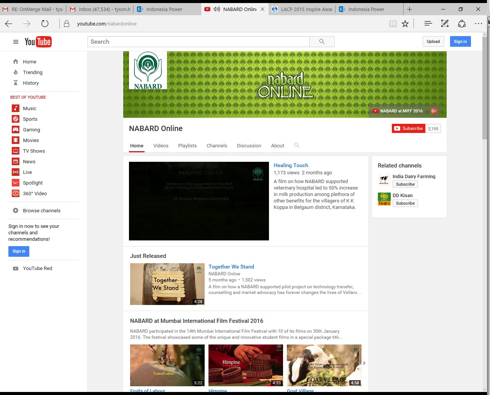Subscribe to the NABARD Online channel
Image resolution: width=490 pixels, height=395 pixels.
pos(408,128)
